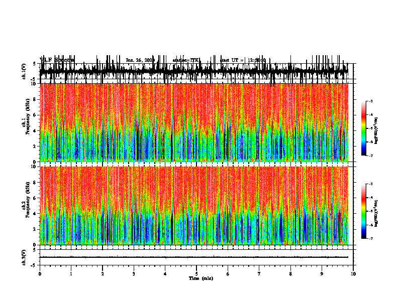The width and height of the screenshot is (398, 307).
Task: Click the '-7' tick on ch.2 colorbar
Action: [x=371, y=239]
